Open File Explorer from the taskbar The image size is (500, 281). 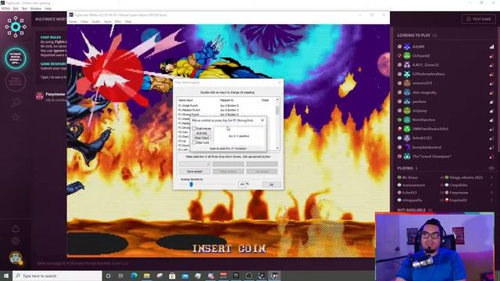tap(147, 276)
